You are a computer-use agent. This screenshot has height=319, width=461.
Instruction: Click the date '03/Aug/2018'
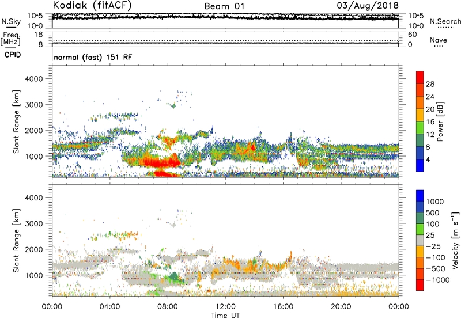[x=368, y=6]
